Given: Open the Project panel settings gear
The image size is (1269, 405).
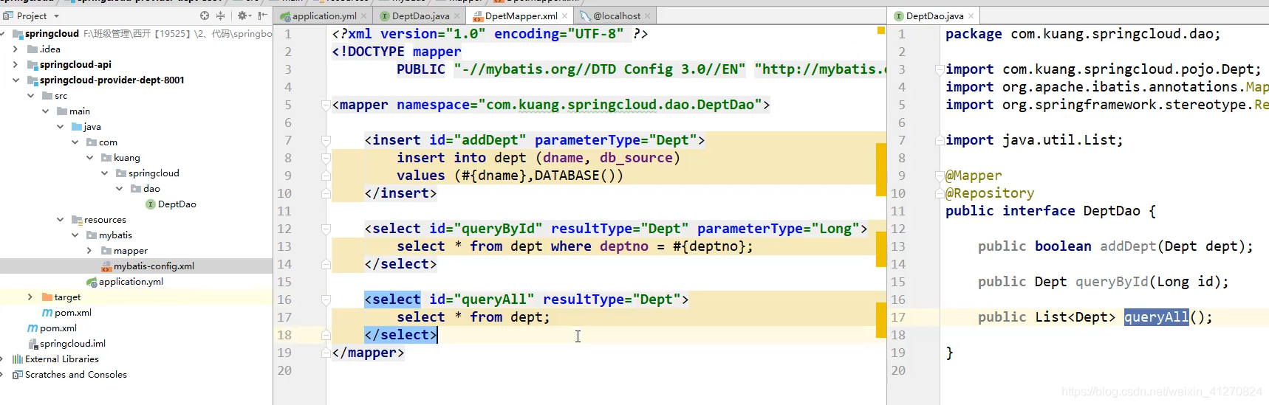Looking at the screenshot, I should click(x=242, y=15).
